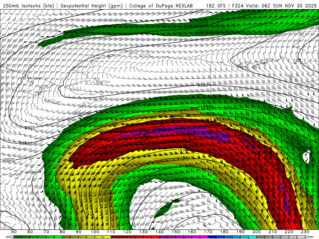Click the 'Geopotential Height (gpm)' header text
Screen dimensions: 319x239
click(92, 6)
